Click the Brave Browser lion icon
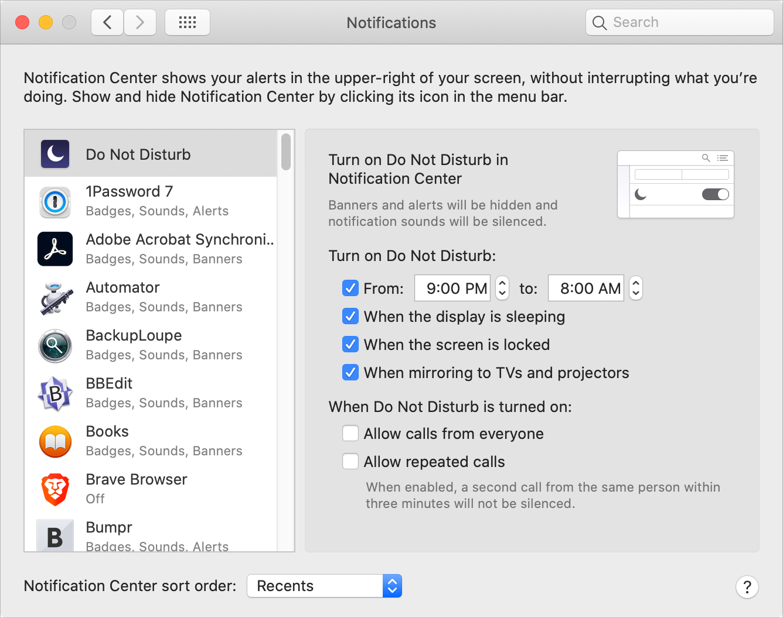 [55, 490]
